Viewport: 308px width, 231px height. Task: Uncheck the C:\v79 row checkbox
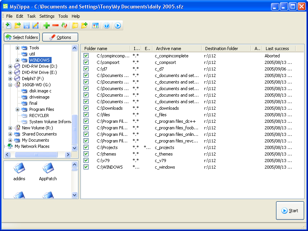click(86, 160)
